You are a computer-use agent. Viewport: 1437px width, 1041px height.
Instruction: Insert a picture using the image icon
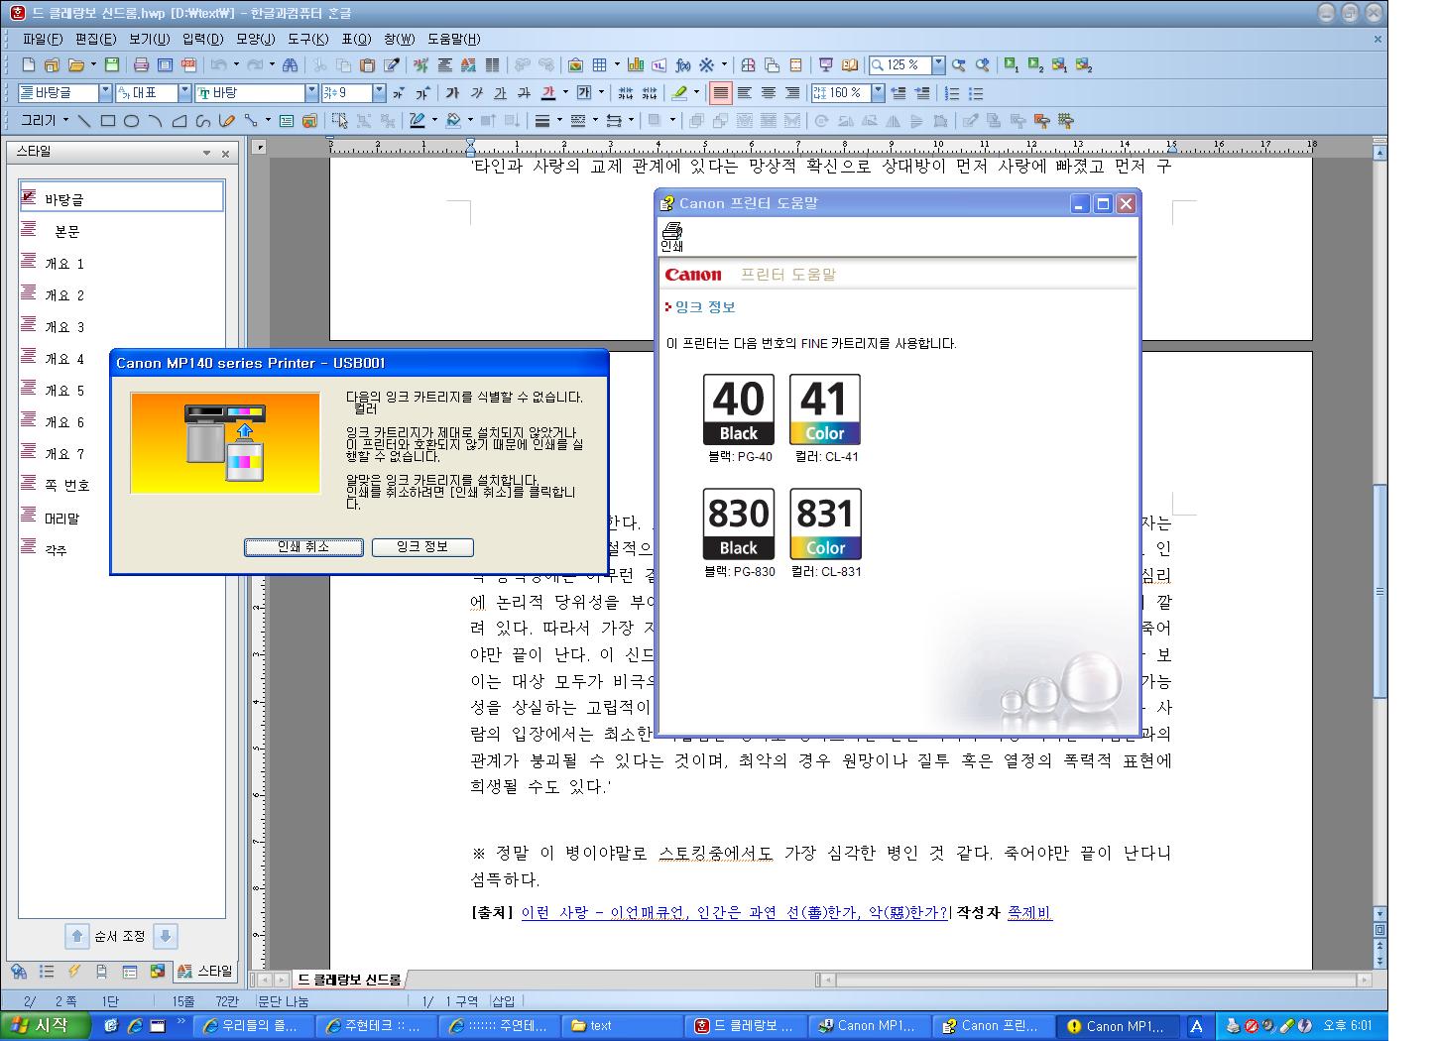tap(575, 65)
